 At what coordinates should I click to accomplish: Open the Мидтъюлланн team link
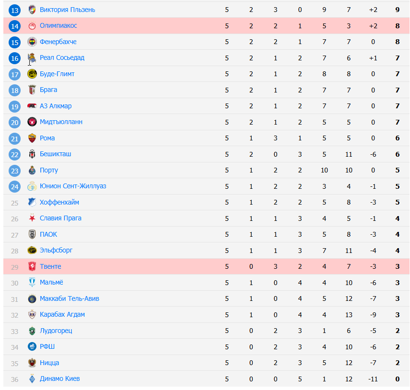[61, 122]
